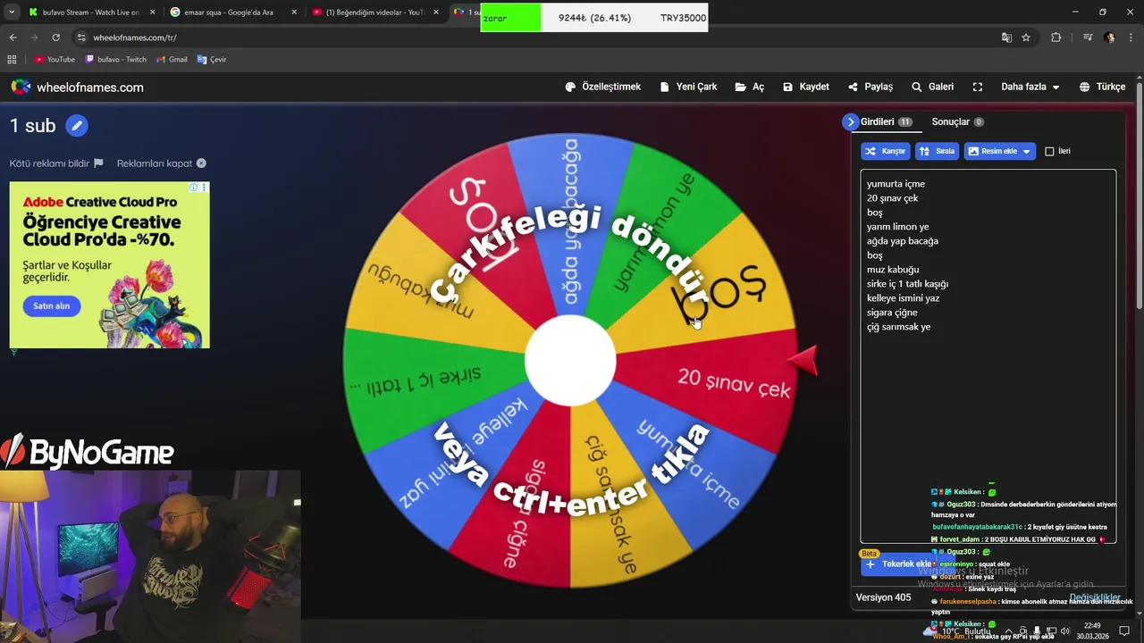
Task: Open a saved wheel with Aç
Action: (x=750, y=87)
